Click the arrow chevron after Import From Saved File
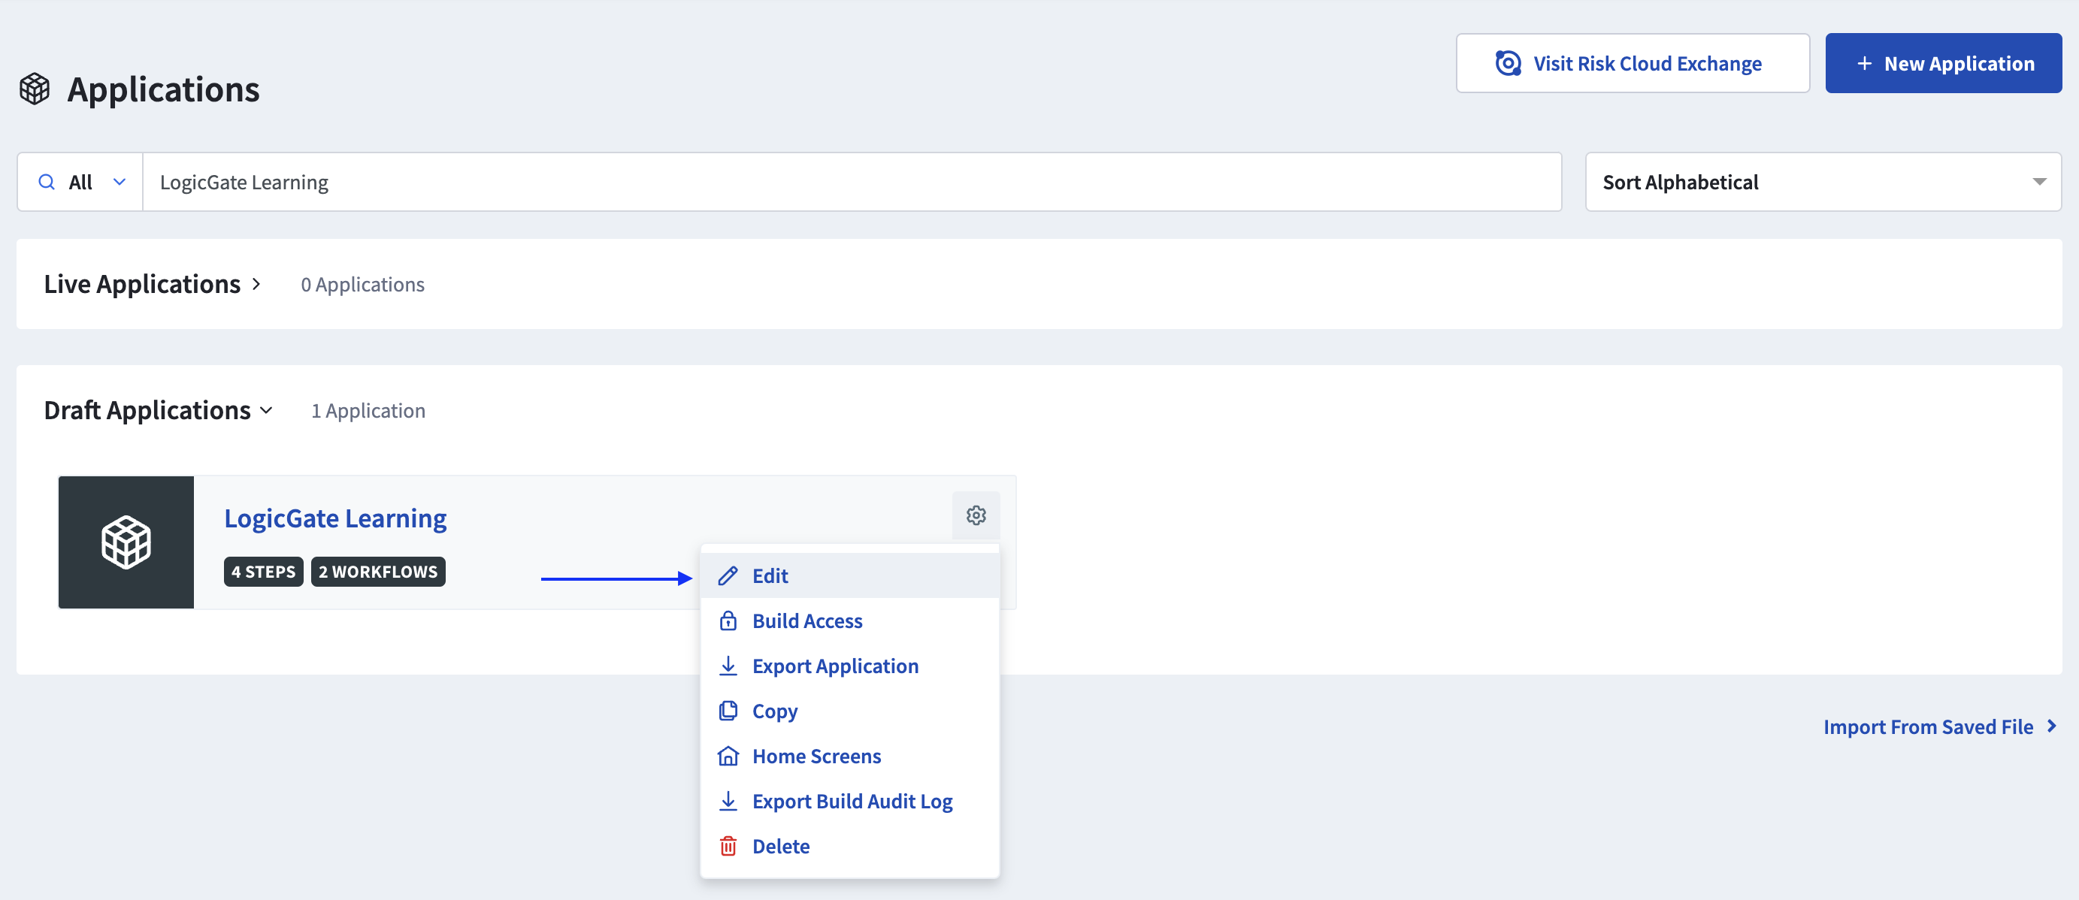Screen dimensions: 2079x900 [2050, 726]
